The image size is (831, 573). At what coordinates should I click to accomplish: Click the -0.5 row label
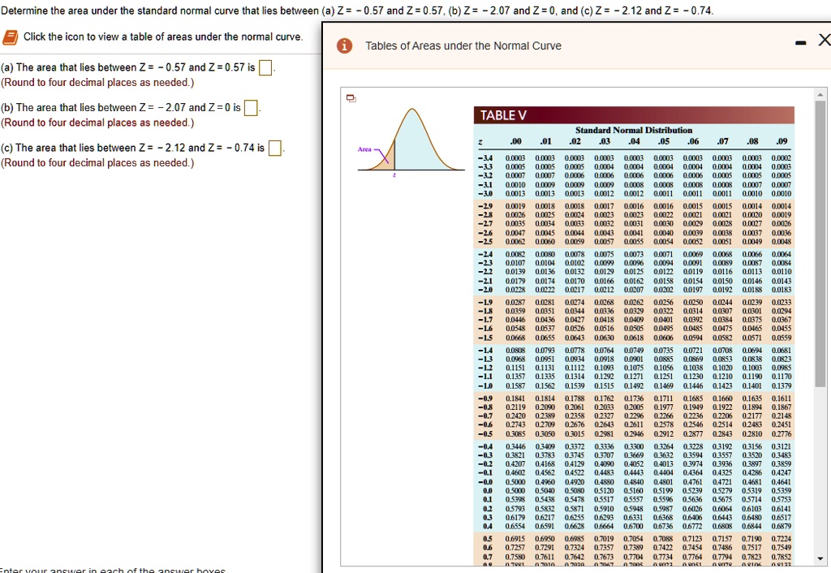[485, 433]
